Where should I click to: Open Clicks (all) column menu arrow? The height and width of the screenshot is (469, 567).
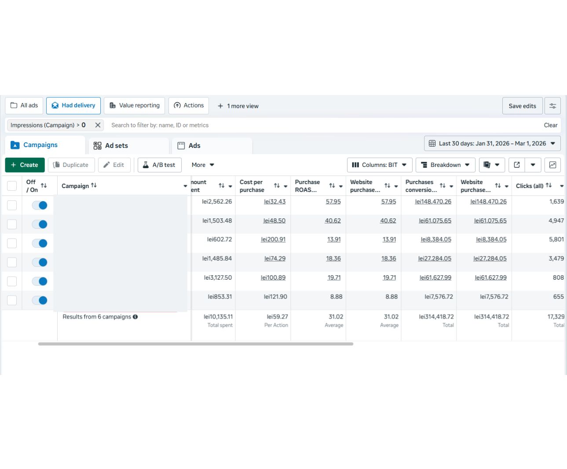[562, 186]
